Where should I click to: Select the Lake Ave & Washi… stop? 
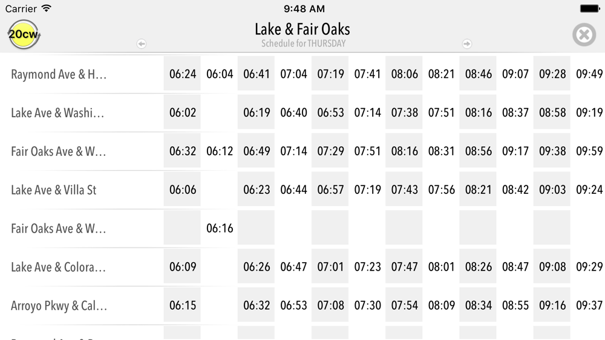coord(57,113)
